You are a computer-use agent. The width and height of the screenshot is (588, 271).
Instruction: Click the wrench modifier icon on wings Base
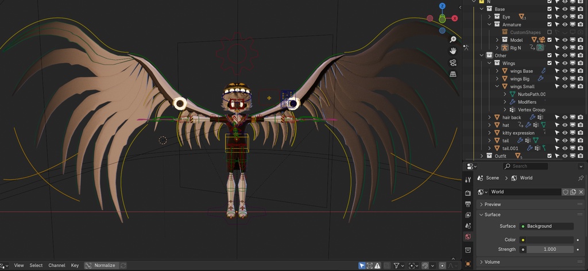tap(543, 71)
